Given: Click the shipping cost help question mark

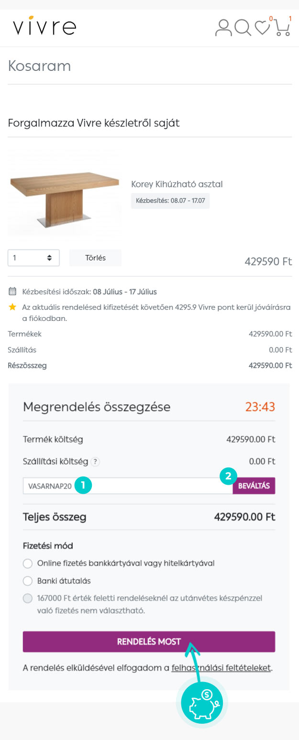Looking at the screenshot, I should (95, 462).
